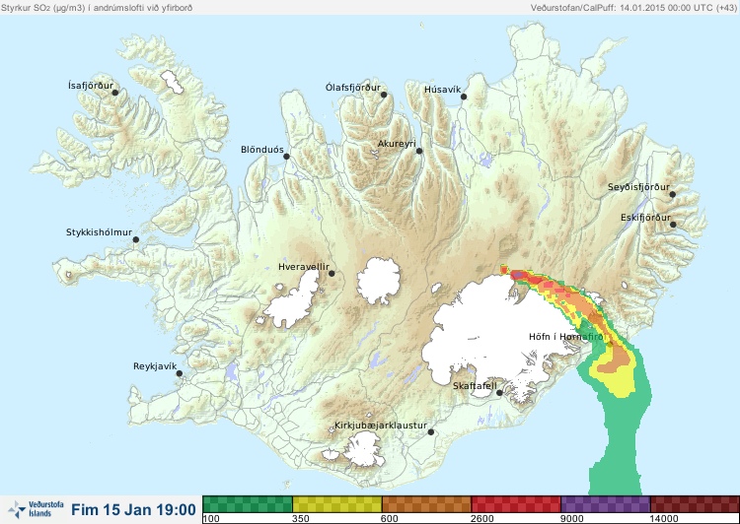The width and height of the screenshot is (740, 524).
Task: Click the Eskifjörður town marker dot
Action: pyautogui.click(x=673, y=225)
